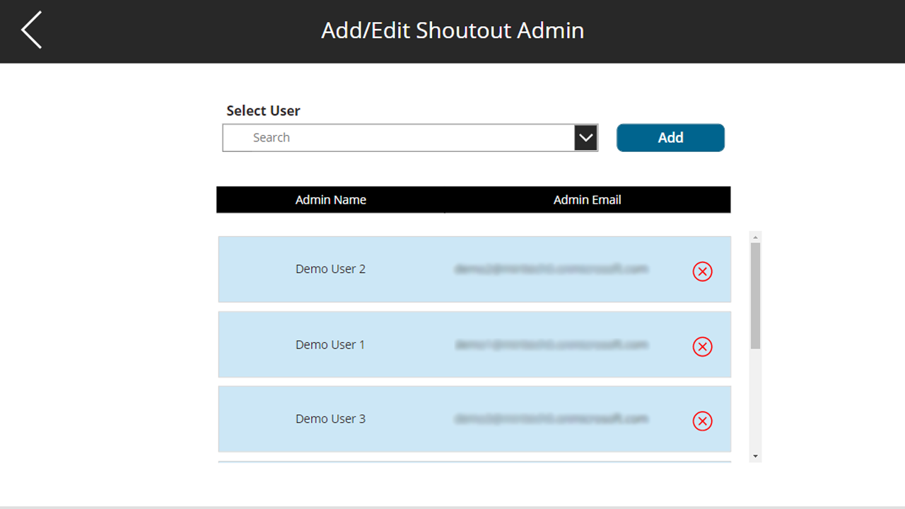Remove Demo User 1 from admins

pyautogui.click(x=702, y=346)
